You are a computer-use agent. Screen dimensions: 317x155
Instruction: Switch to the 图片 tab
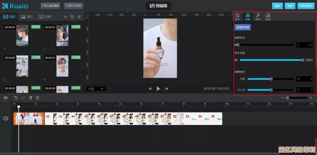click(x=27, y=17)
